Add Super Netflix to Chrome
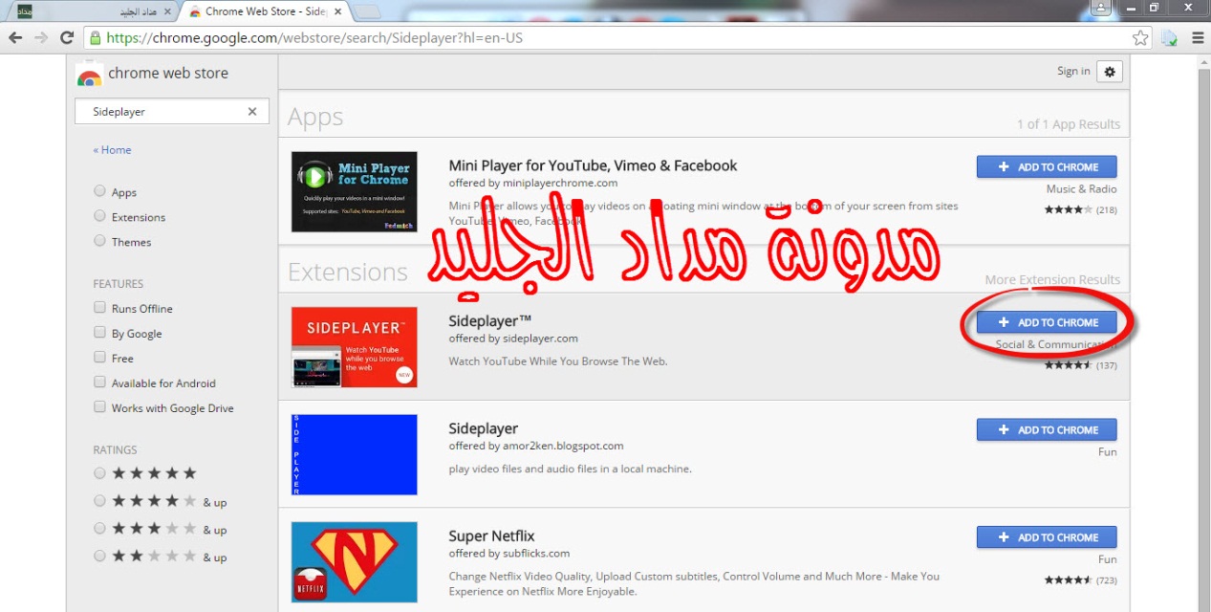 [x=1047, y=536]
